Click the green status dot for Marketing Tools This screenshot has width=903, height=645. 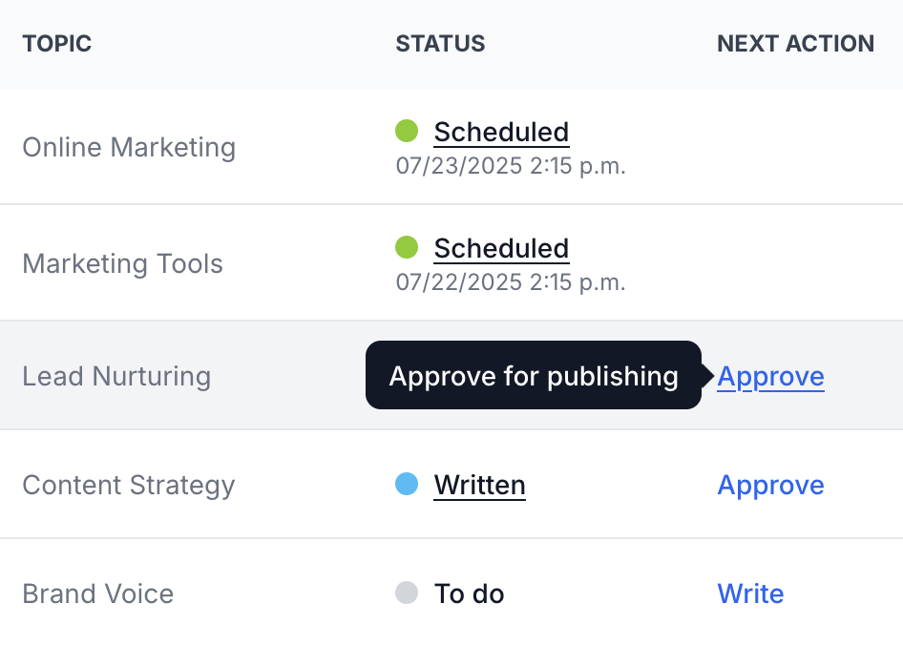407,247
